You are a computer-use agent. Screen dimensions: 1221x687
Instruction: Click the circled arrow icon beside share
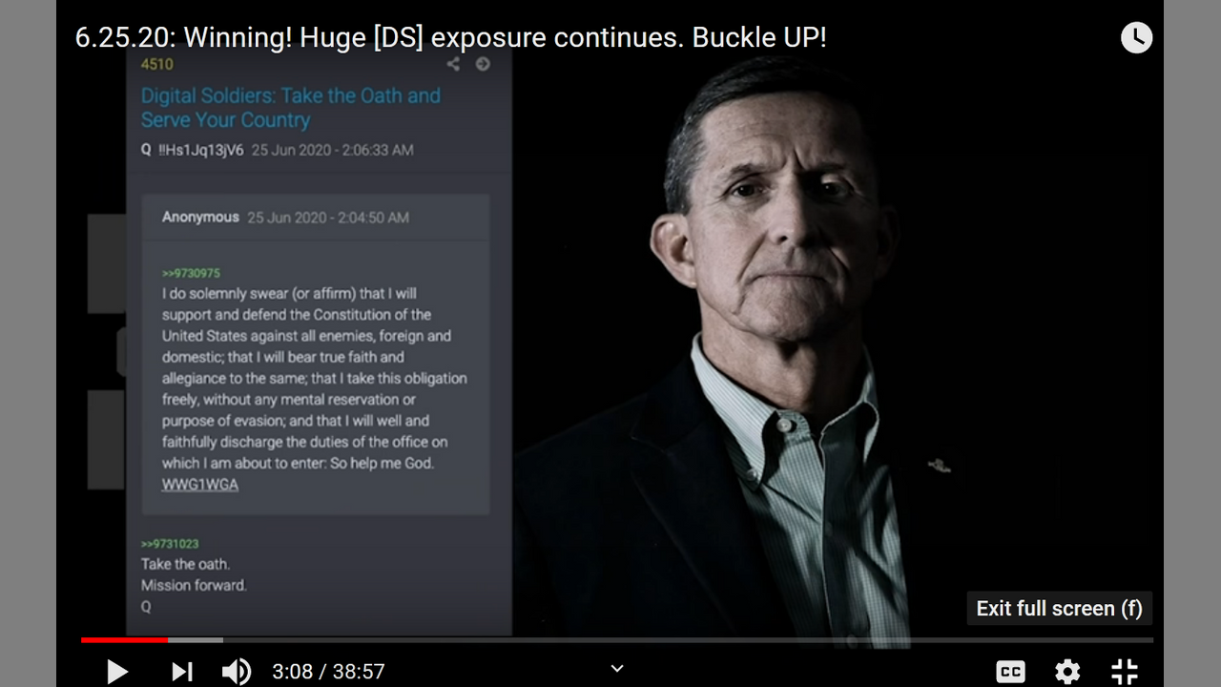click(x=483, y=64)
